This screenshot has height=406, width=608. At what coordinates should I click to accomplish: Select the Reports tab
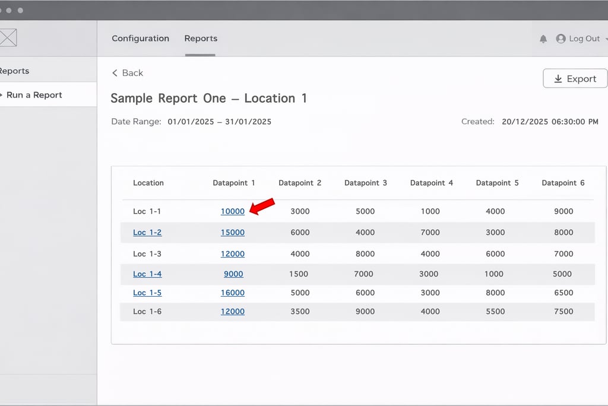pos(201,39)
